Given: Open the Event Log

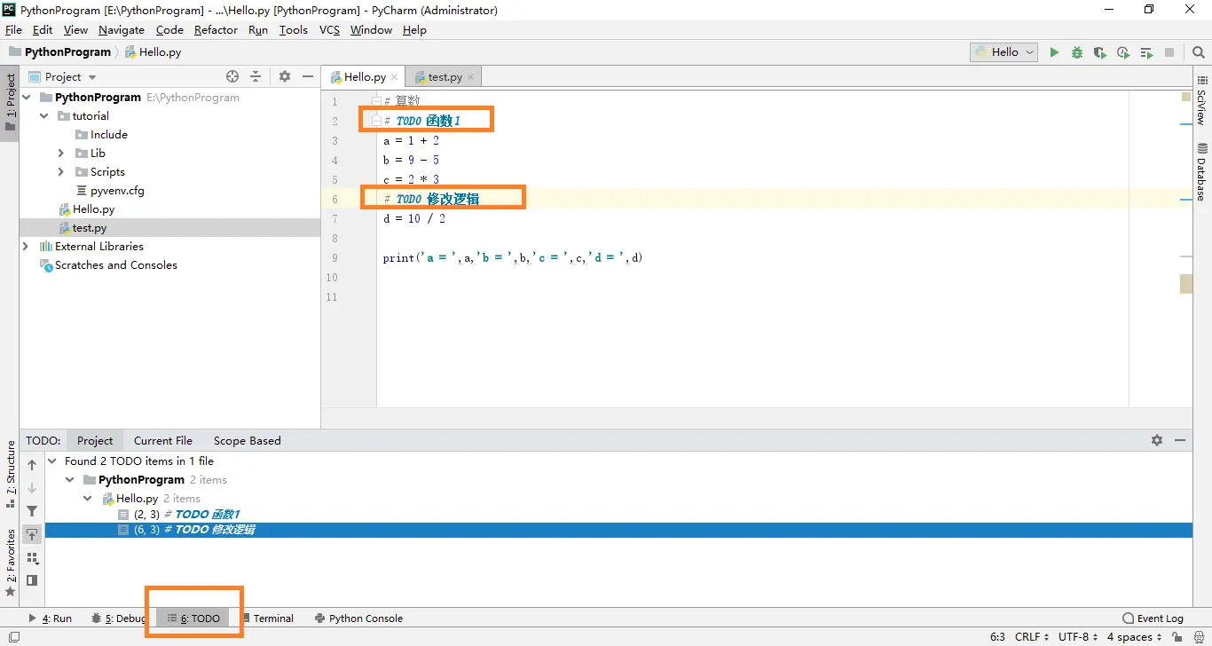Looking at the screenshot, I should 1153,618.
